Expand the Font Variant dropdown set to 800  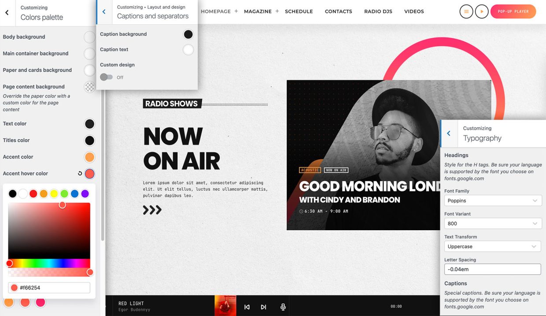click(x=492, y=224)
